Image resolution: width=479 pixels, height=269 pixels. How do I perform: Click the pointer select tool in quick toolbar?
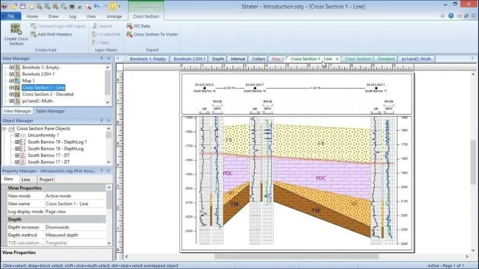coord(113,6)
